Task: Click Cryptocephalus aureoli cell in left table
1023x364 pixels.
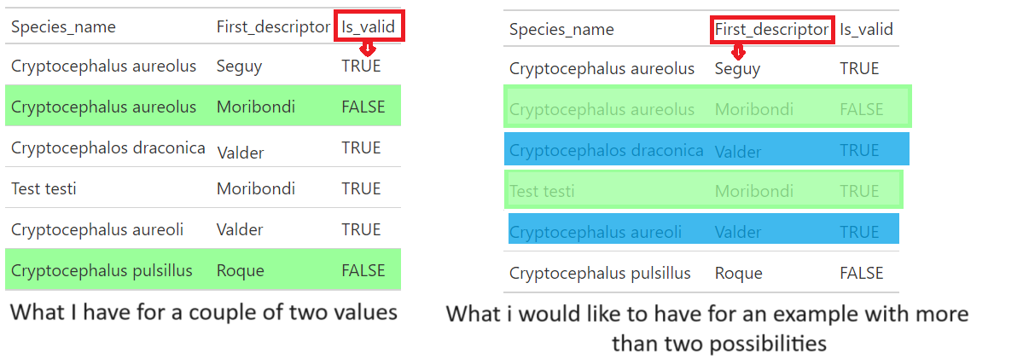Action: tap(97, 229)
